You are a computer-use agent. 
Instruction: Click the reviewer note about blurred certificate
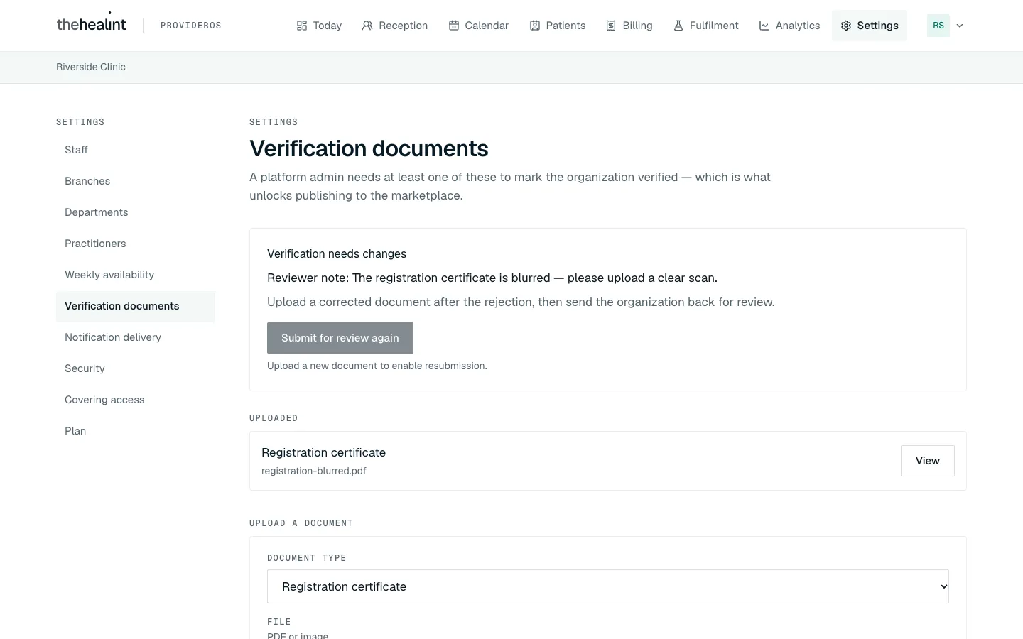click(x=492, y=278)
